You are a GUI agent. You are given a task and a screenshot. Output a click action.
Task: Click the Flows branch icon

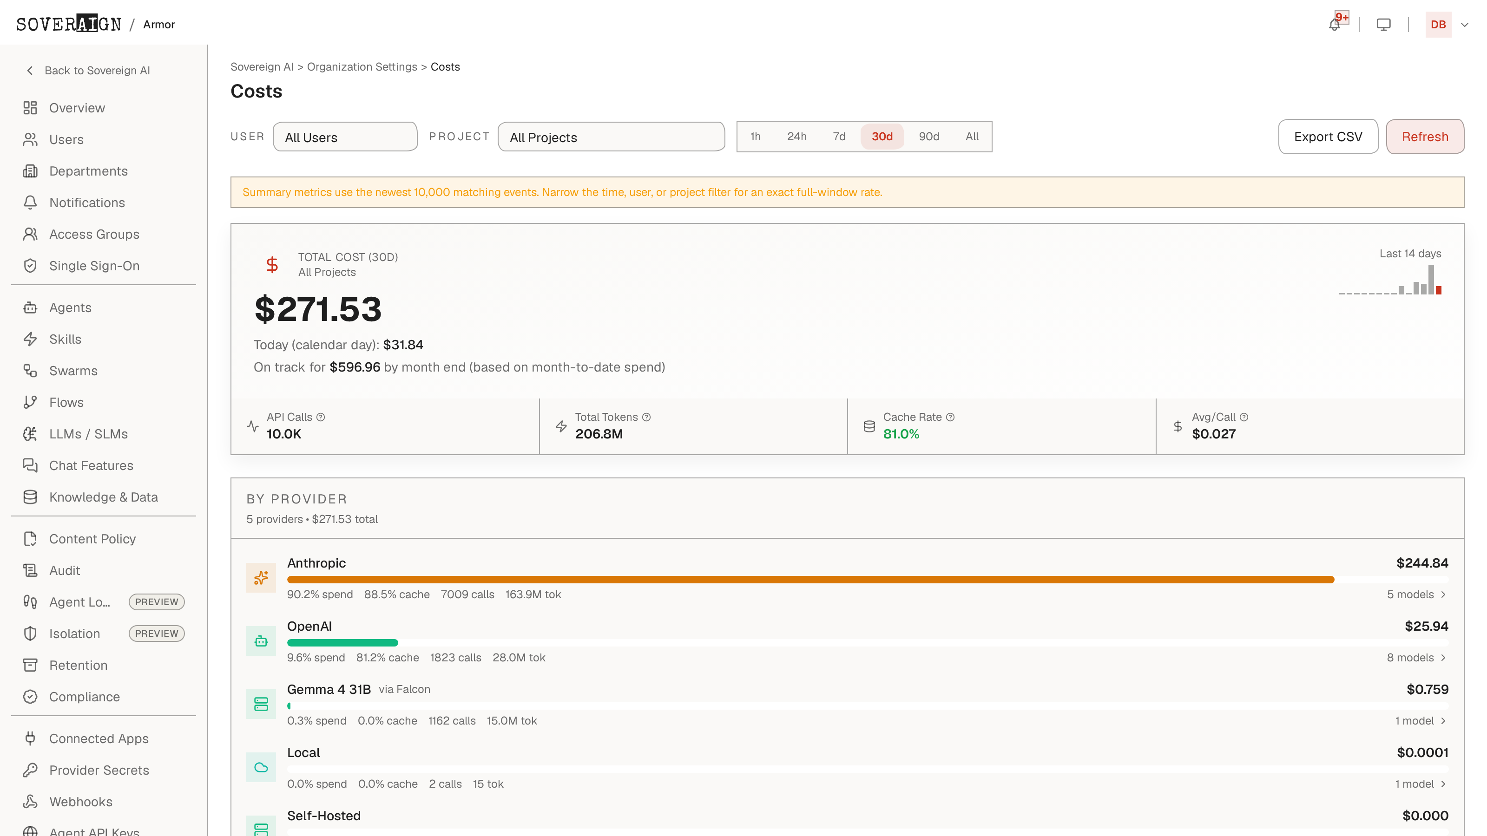pyautogui.click(x=30, y=402)
